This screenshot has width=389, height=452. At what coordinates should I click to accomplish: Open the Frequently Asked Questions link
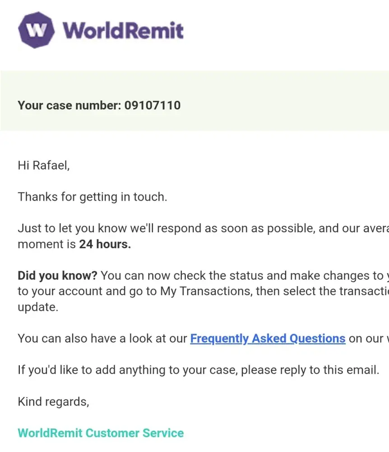(268, 339)
